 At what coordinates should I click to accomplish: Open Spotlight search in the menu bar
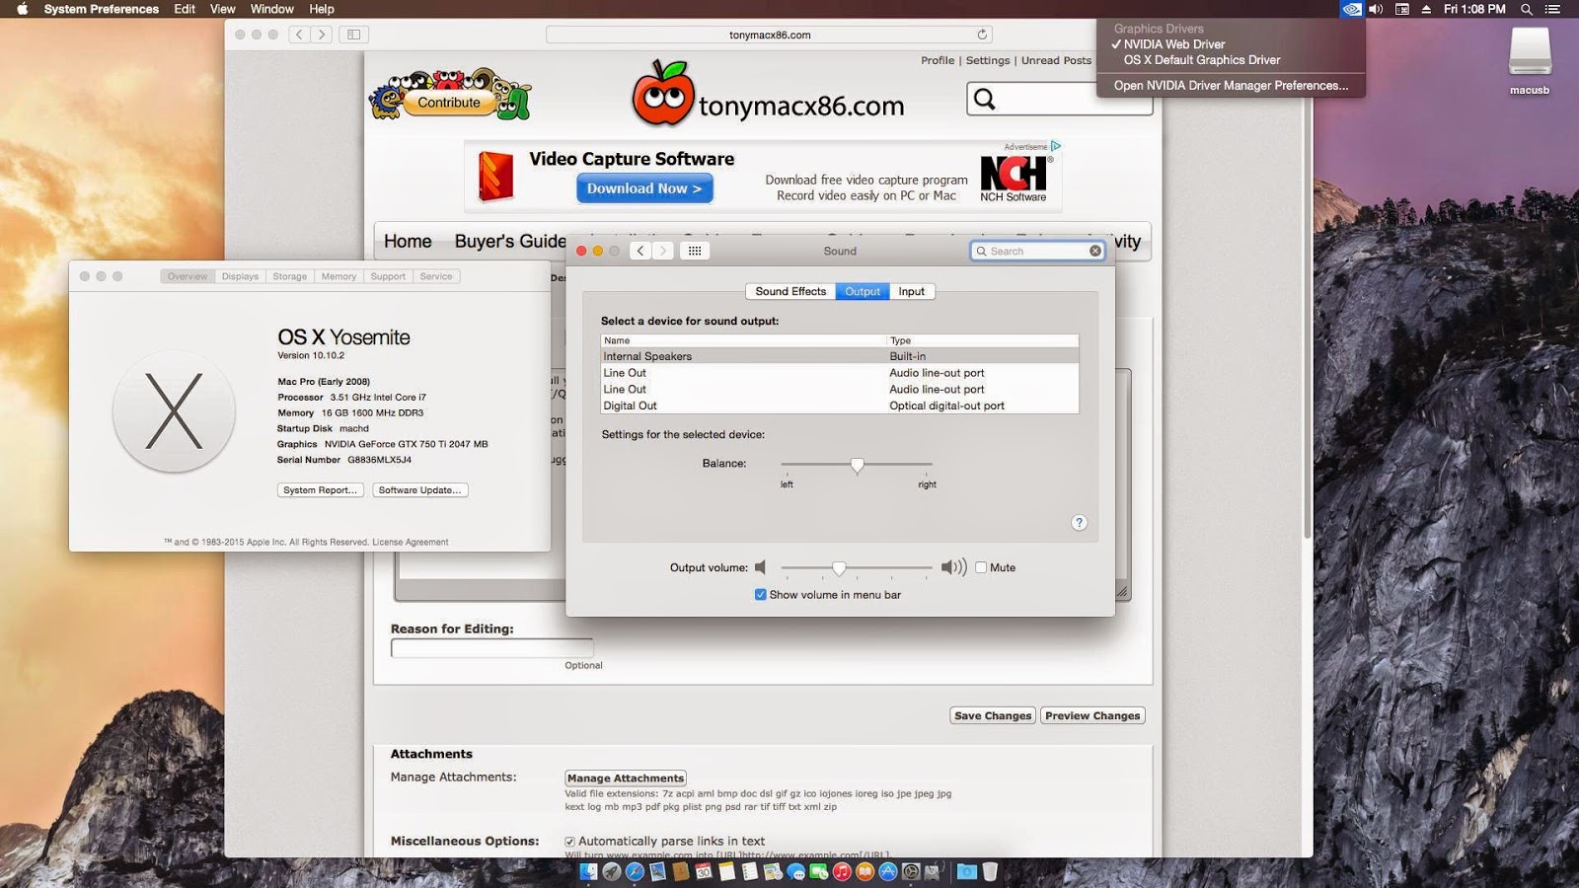coord(1527,9)
